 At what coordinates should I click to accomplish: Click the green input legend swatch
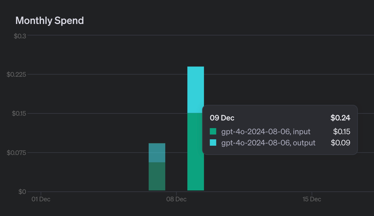pos(213,131)
